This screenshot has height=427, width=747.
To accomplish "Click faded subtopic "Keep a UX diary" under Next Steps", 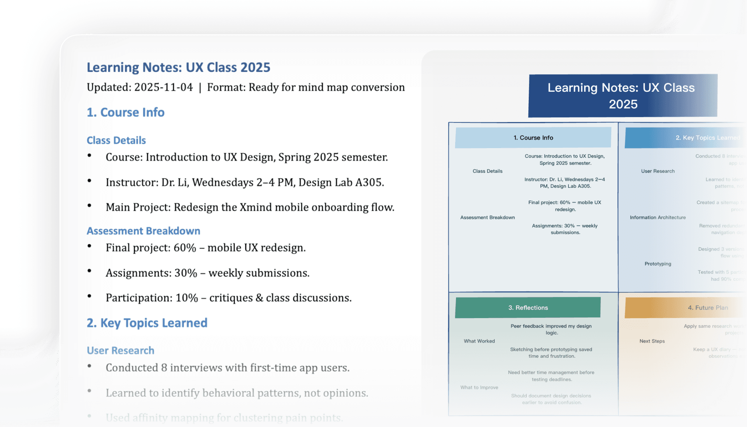I will click(719, 353).
